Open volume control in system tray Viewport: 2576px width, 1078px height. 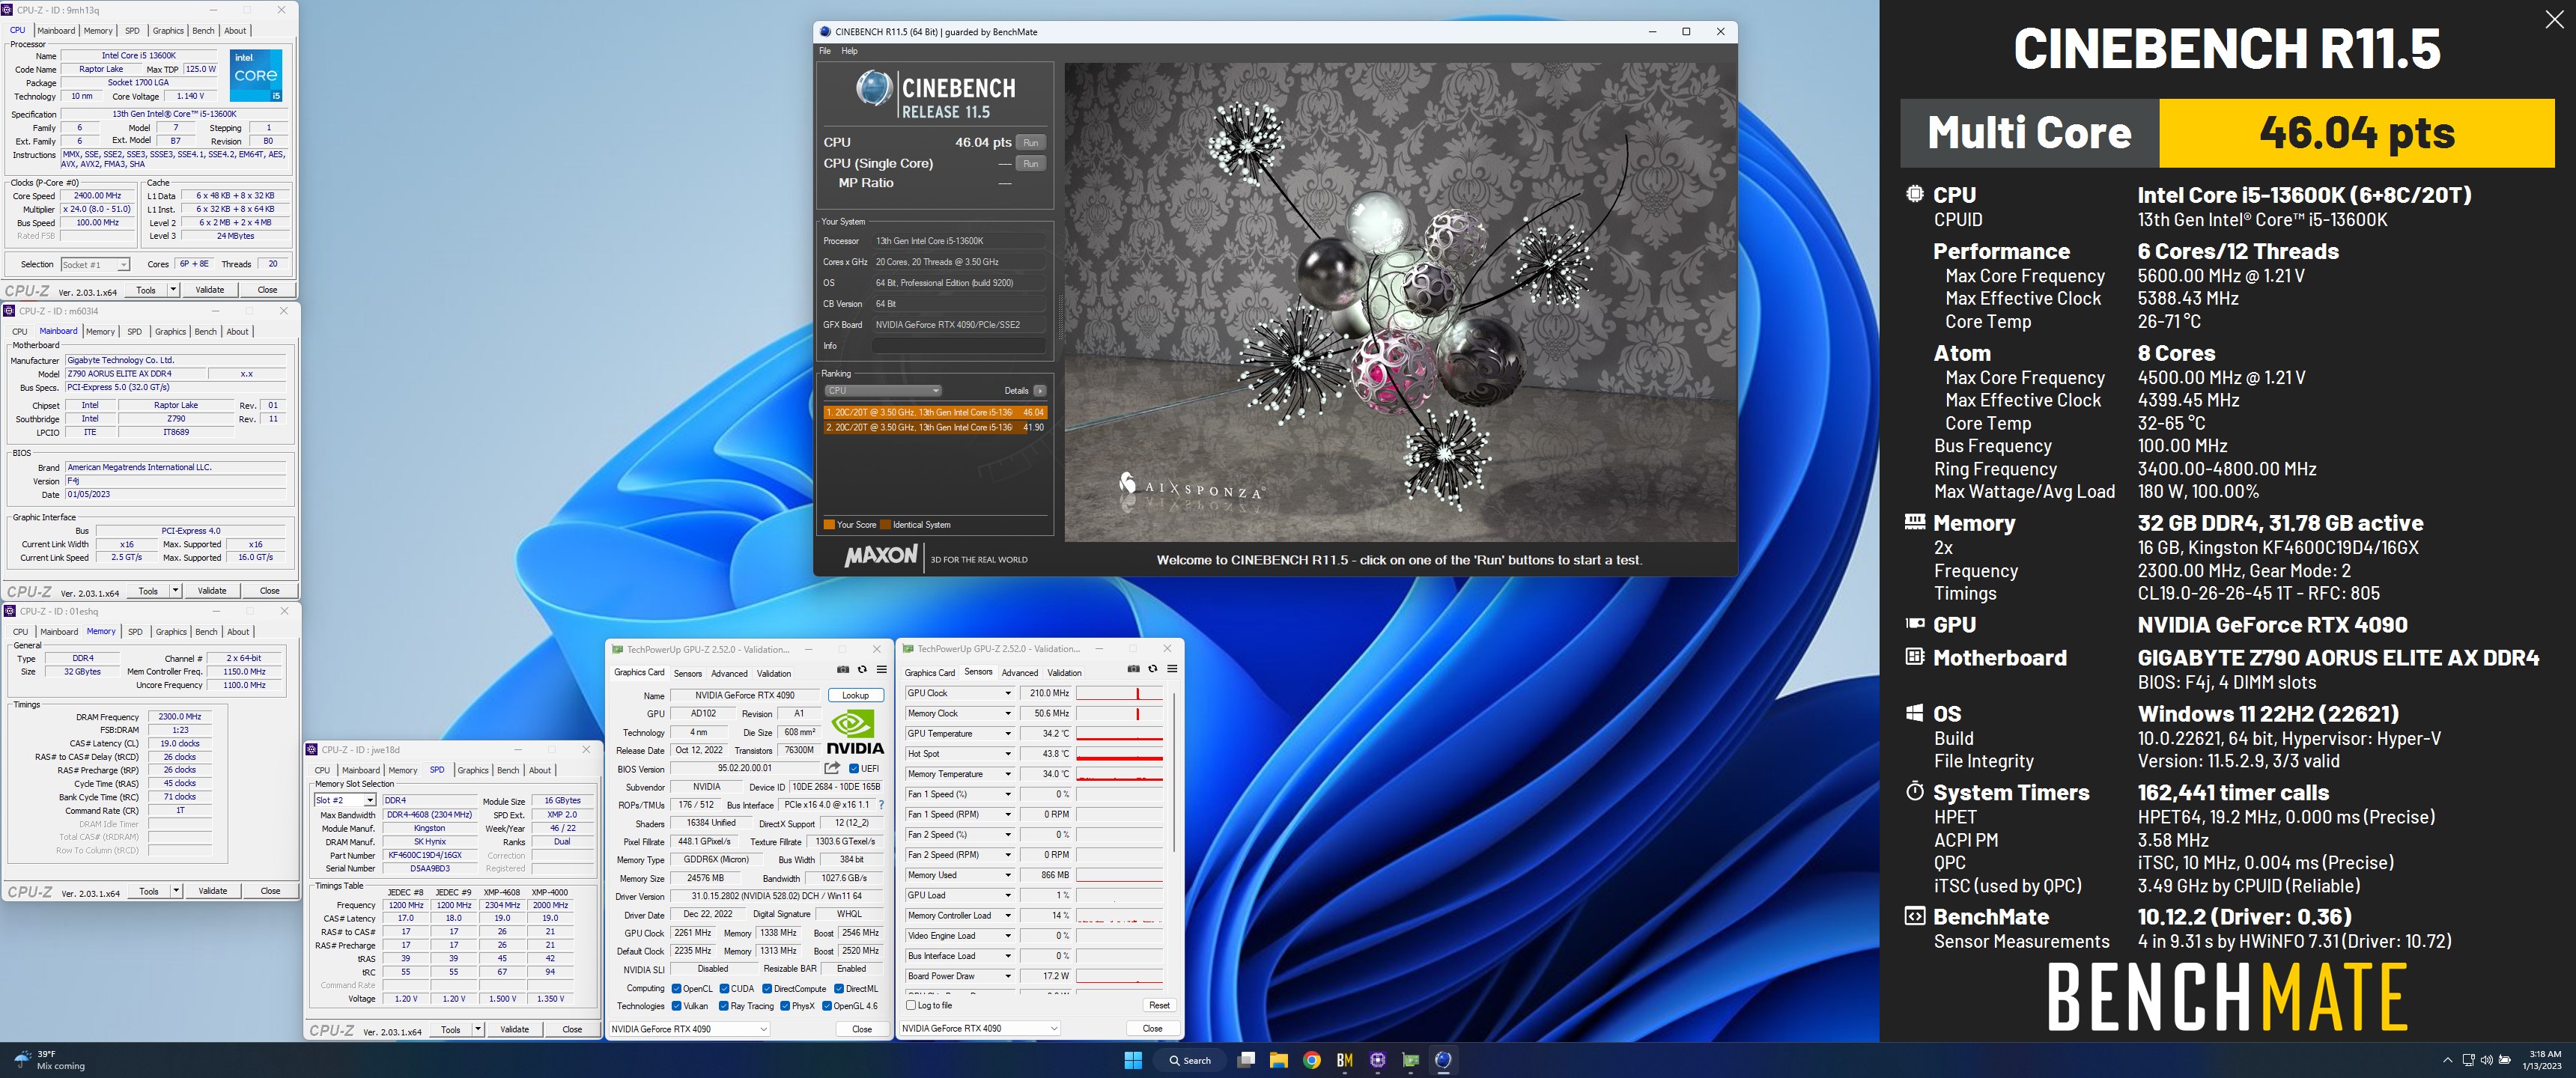[x=2487, y=1060]
